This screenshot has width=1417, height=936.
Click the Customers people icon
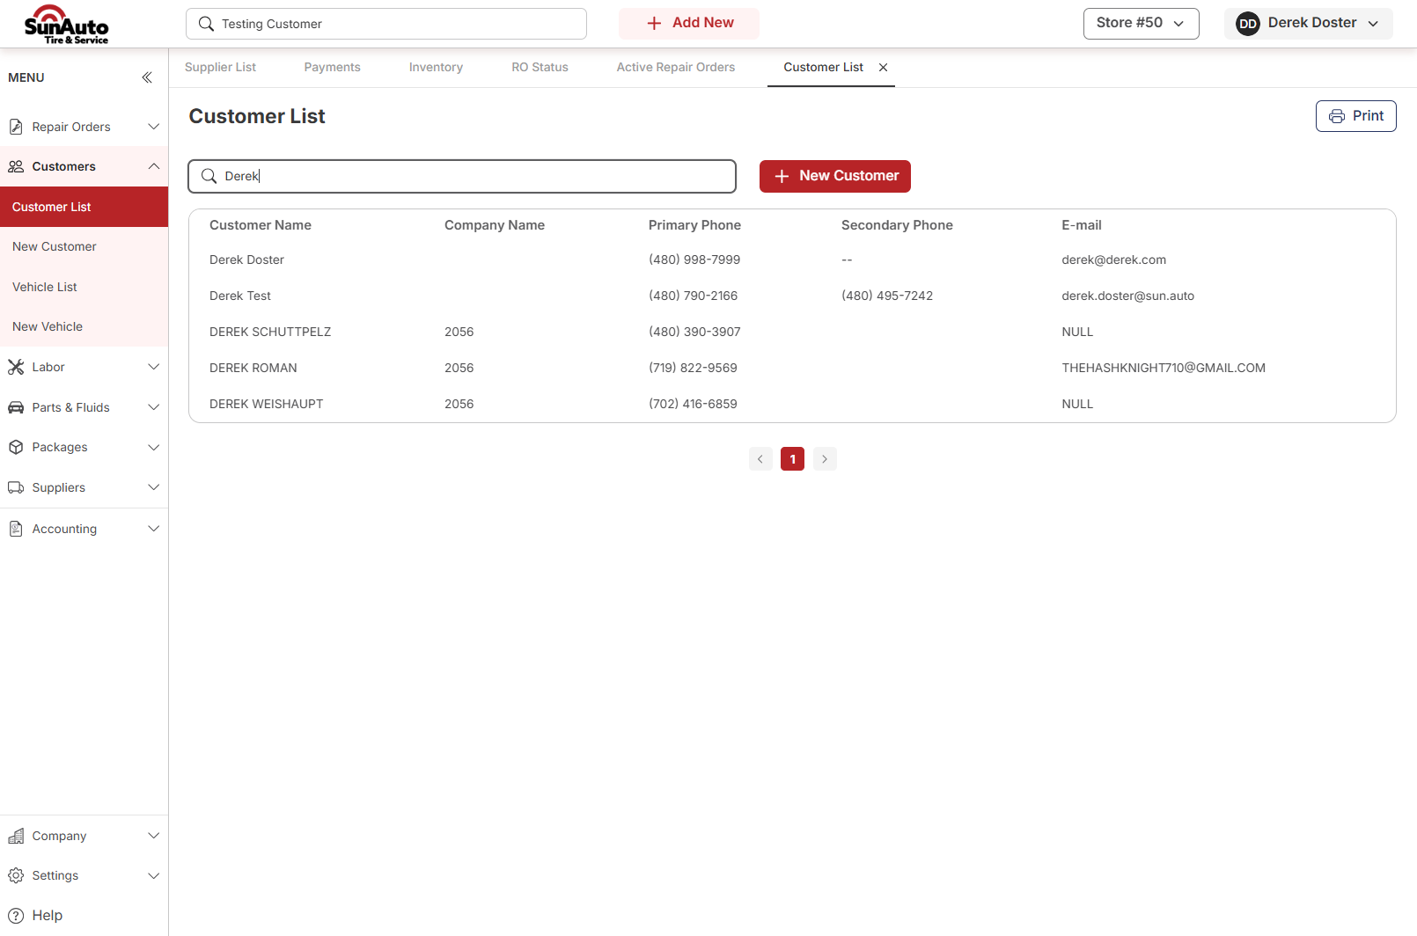pyautogui.click(x=16, y=166)
